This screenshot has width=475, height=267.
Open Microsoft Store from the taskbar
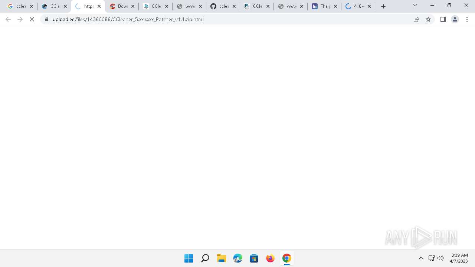254,258
